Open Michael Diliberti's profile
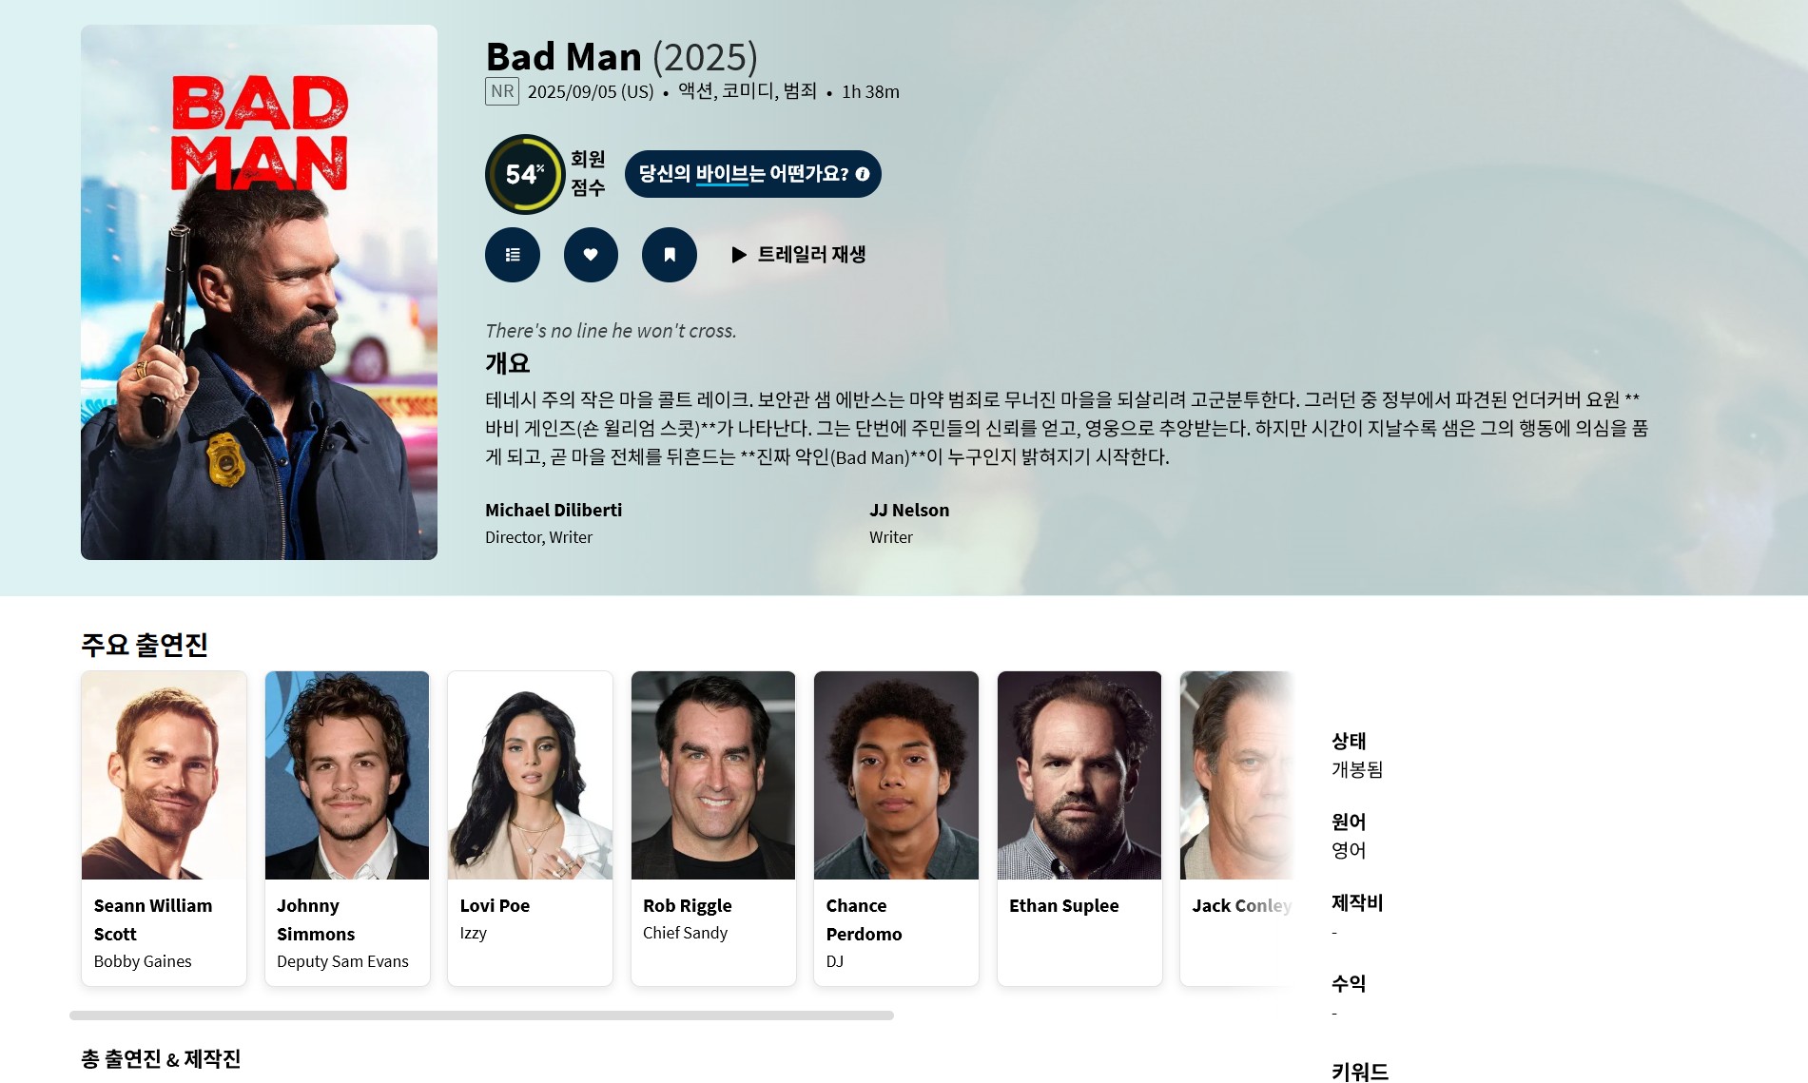 coord(554,510)
